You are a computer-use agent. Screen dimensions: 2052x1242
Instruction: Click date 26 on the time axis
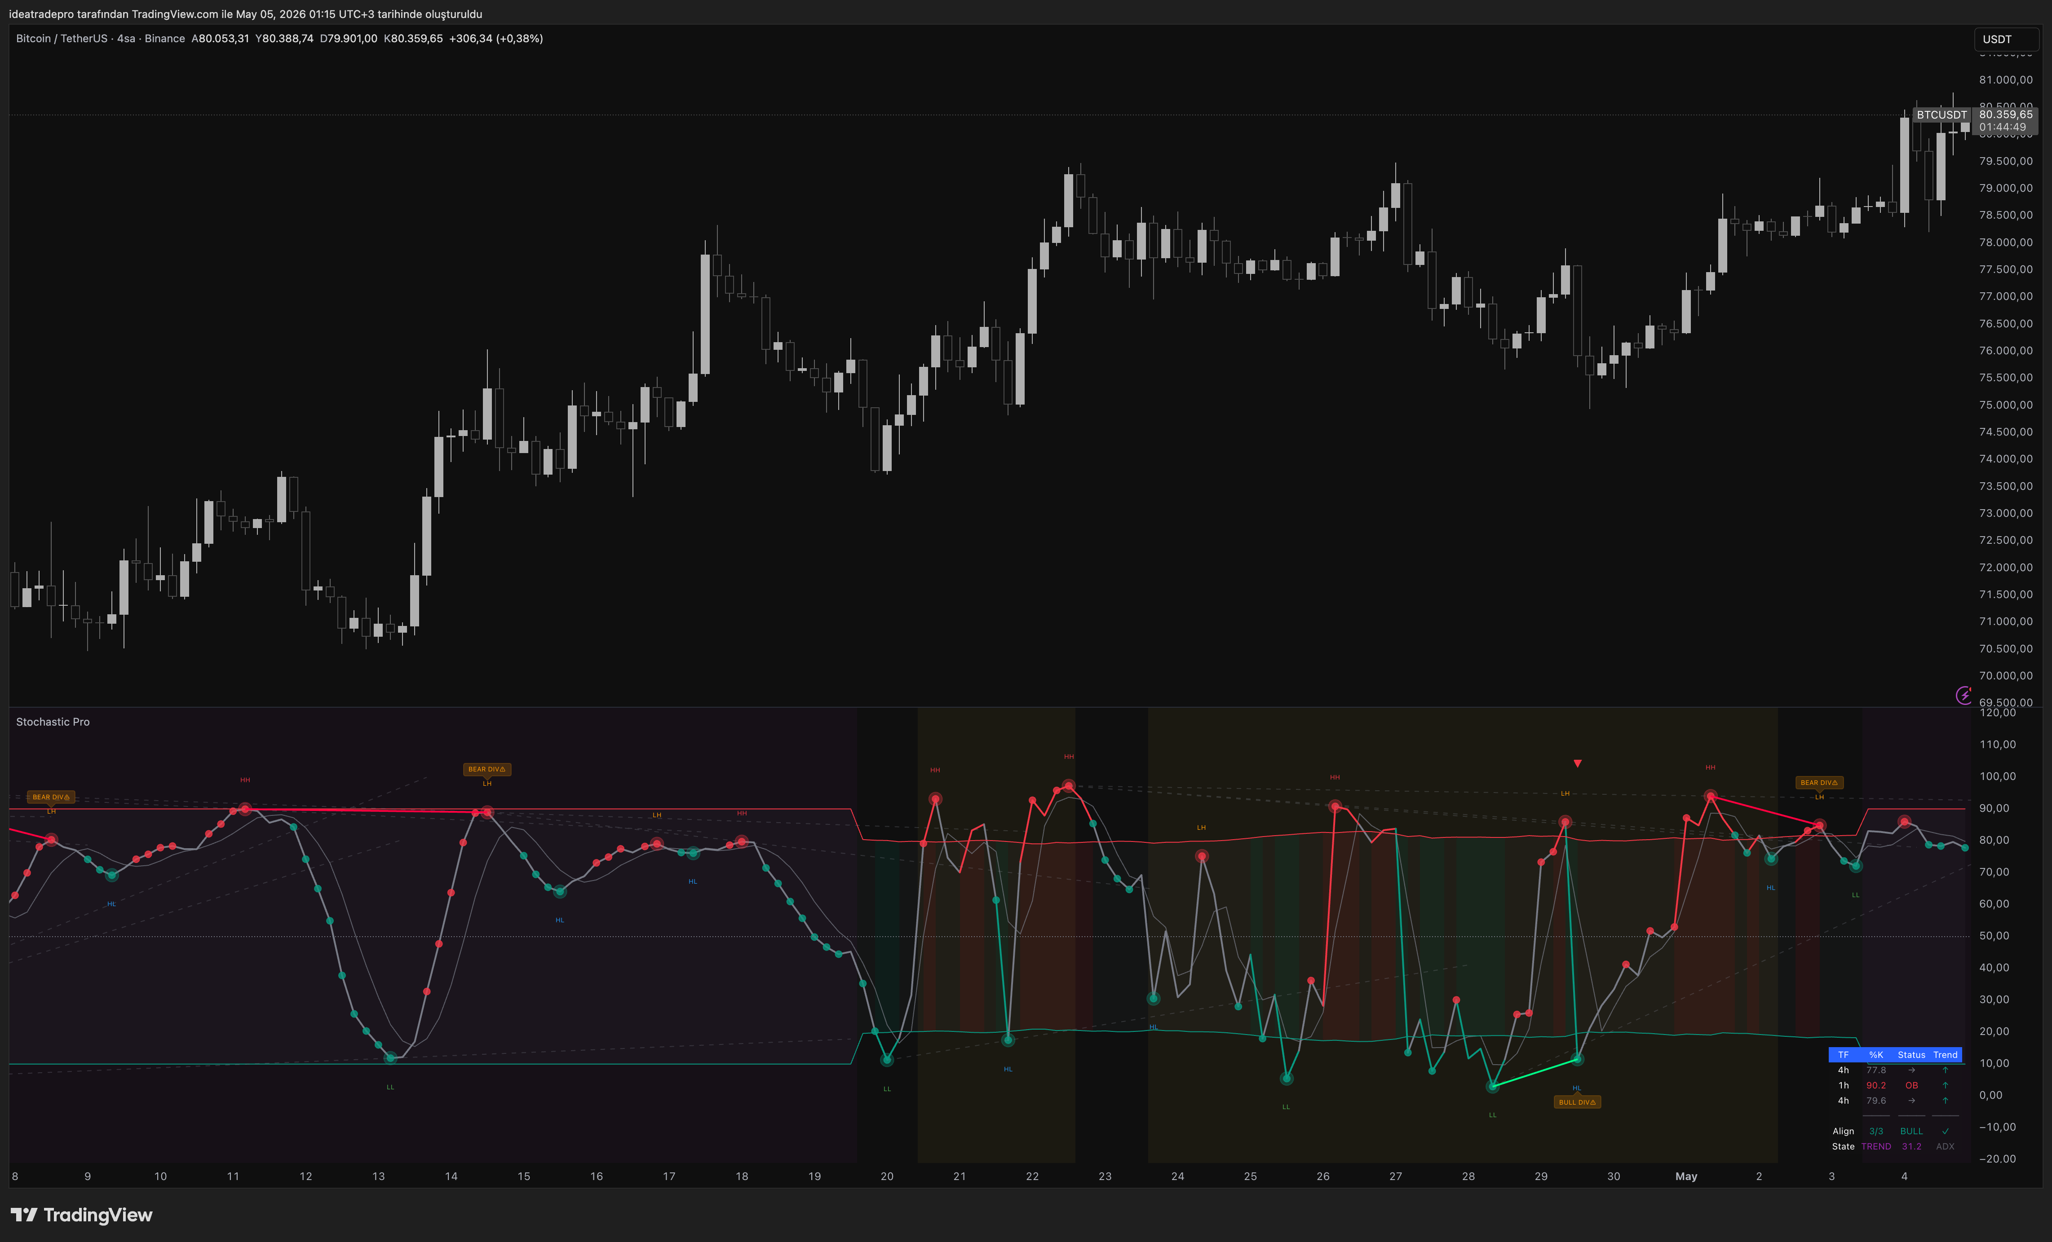point(1323,1176)
